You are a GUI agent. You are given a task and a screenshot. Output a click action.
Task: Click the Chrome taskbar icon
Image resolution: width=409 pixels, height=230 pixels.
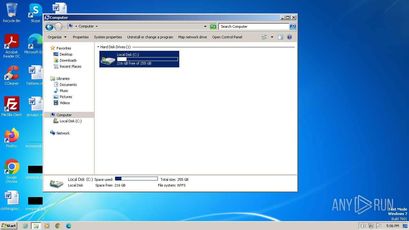[x=58, y=226]
